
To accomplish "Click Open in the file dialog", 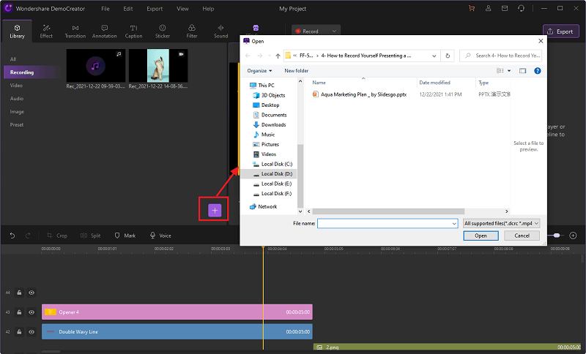I will (x=481, y=236).
